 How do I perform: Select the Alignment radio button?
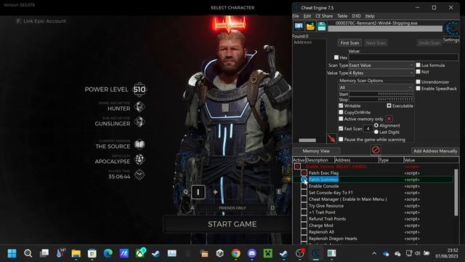pyautogui.click(x=376, y=125)
